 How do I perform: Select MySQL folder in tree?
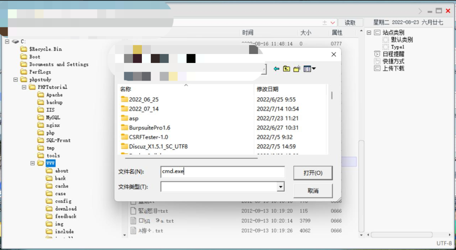click(49, 117)
